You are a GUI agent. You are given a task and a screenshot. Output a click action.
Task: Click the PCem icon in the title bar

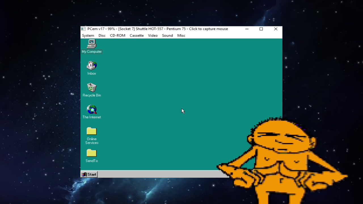coord(83,29)
